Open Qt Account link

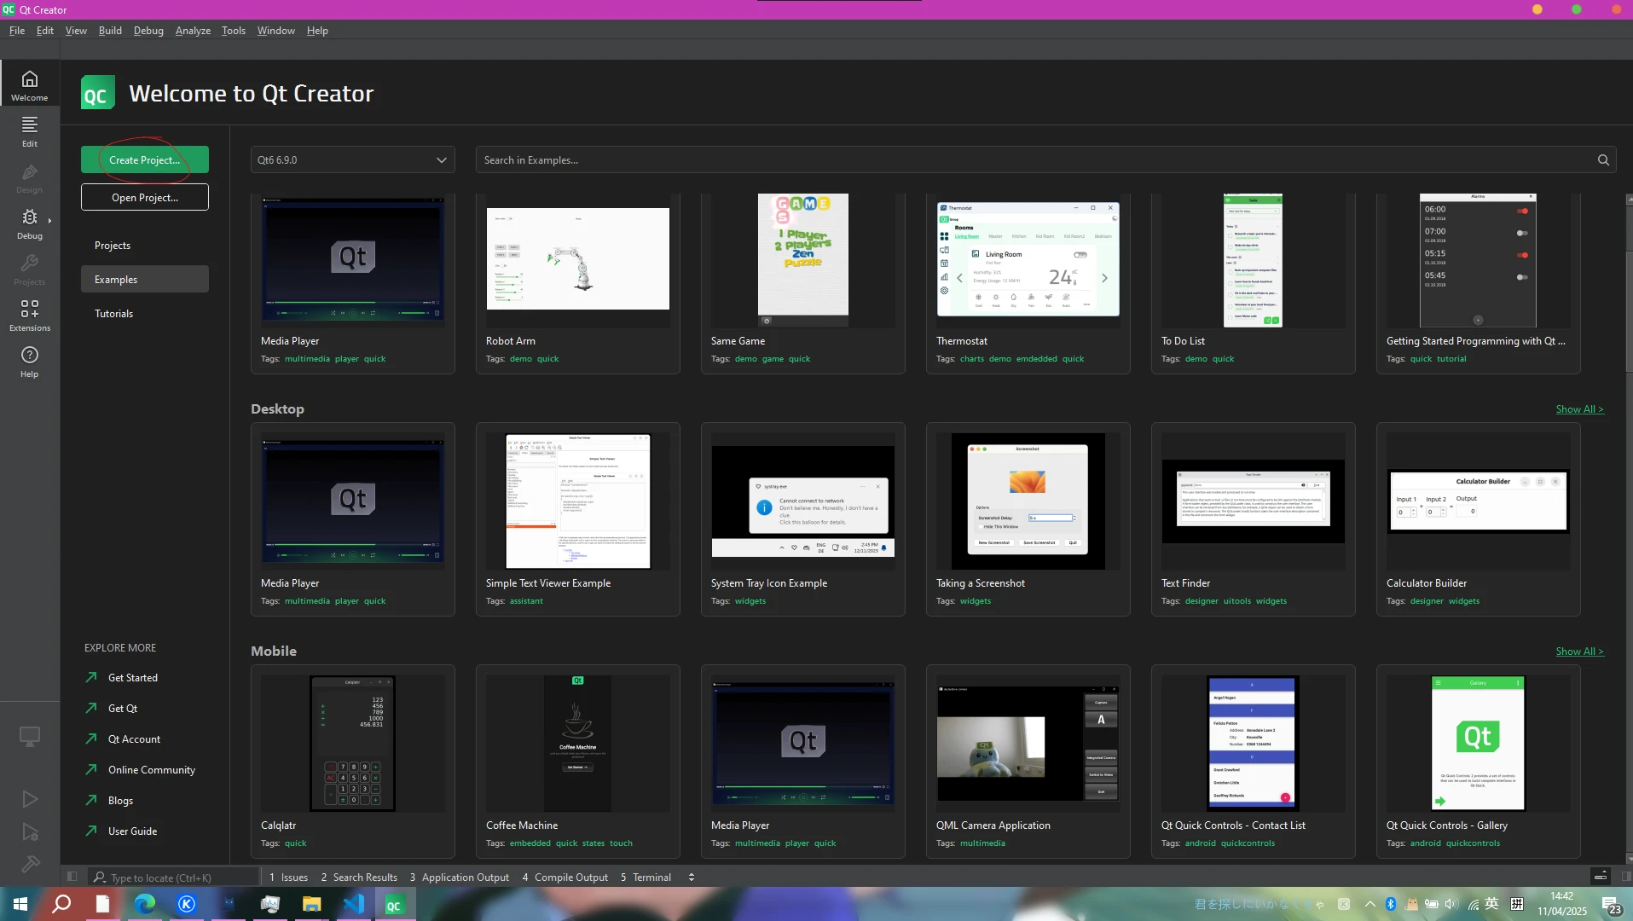(x=134, y=739)
